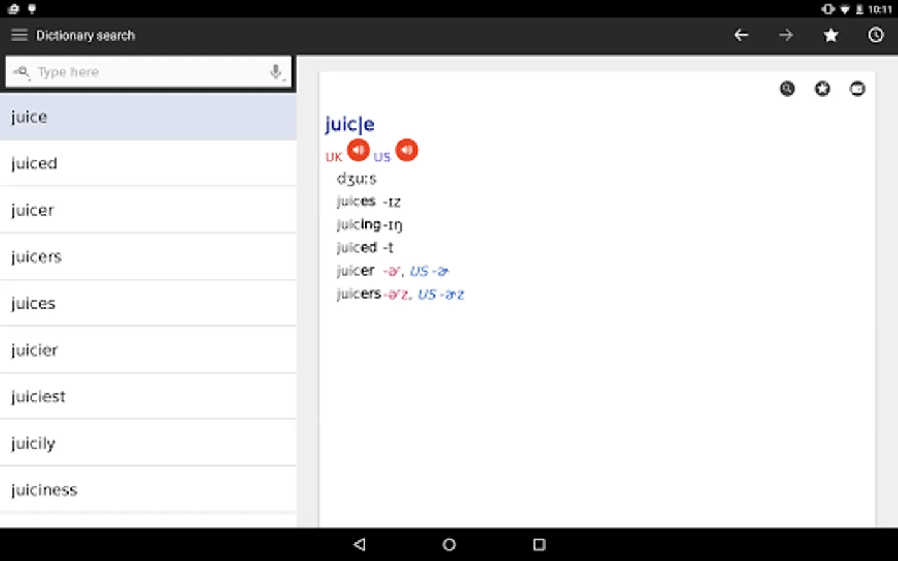Select juicier in the word list

click(148, 350)
